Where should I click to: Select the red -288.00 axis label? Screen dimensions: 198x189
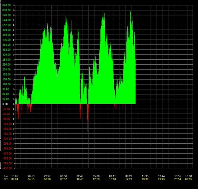click(7, 148)
